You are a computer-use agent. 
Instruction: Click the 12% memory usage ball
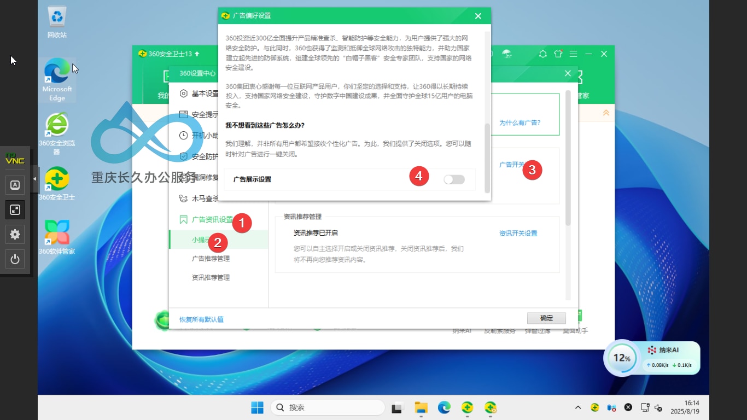[x=621, y=358]
